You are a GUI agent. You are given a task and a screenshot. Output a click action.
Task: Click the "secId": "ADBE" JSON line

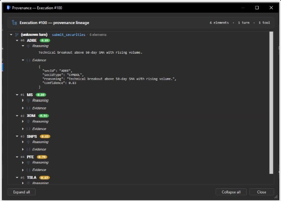(x=58, y=71)
